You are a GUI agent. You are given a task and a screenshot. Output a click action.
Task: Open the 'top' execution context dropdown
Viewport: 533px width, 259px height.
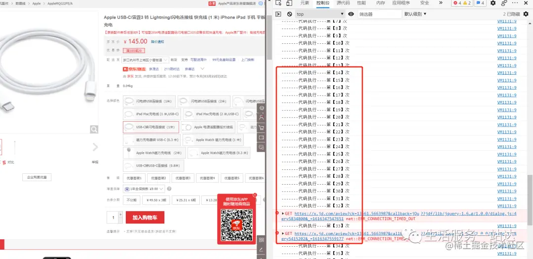click(x=320, y=14)
